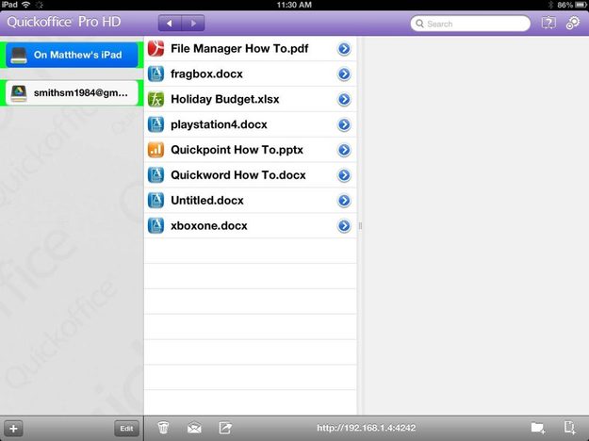The height and width of the screenshot is (441, 589).
Task: Show details arrow for Quickword How To.docx
Action: pyautogui.click(x=344, y=175)
